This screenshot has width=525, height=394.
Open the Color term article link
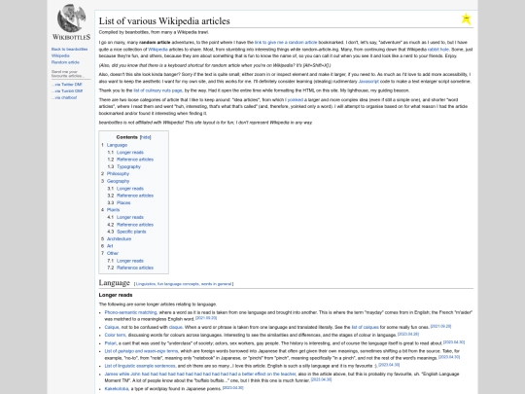click(x=115, y=335)
